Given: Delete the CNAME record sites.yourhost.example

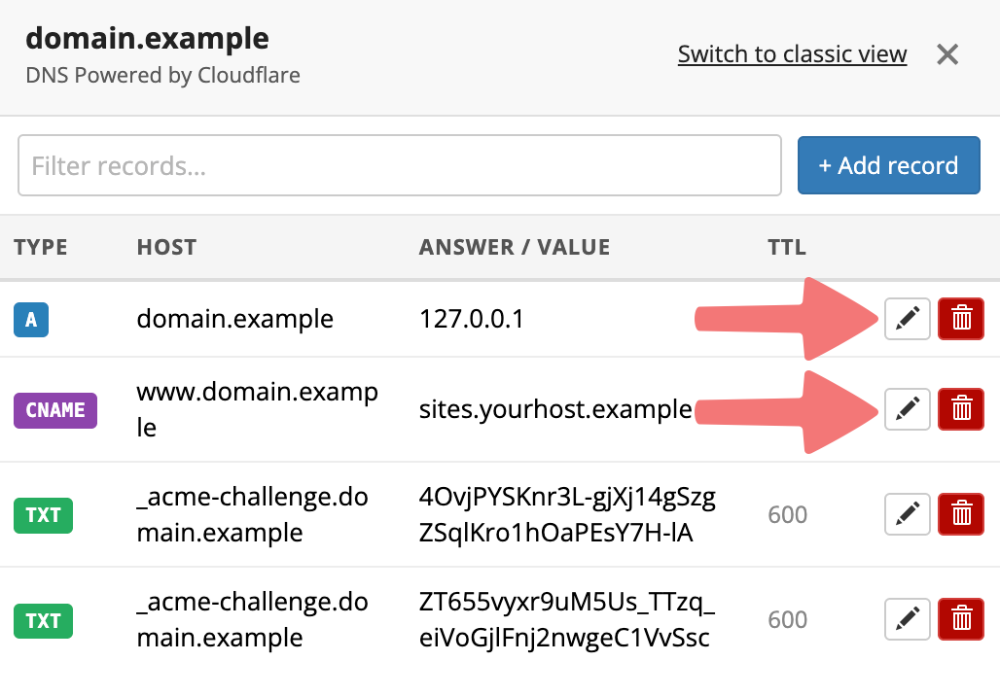Looking at the screenshot, I should click(x=961, y=409).
